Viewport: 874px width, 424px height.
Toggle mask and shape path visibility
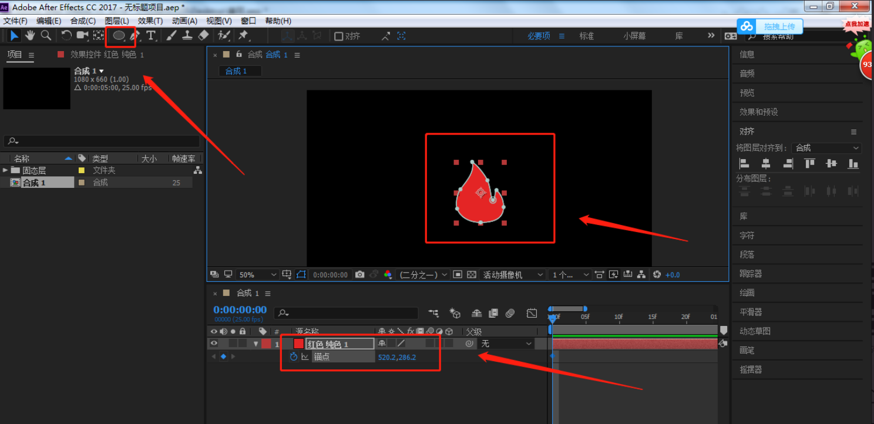pos(302,274)
